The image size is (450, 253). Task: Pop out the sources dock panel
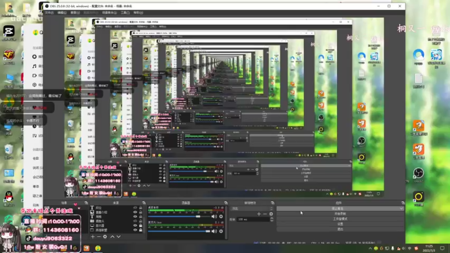[144, 203]
